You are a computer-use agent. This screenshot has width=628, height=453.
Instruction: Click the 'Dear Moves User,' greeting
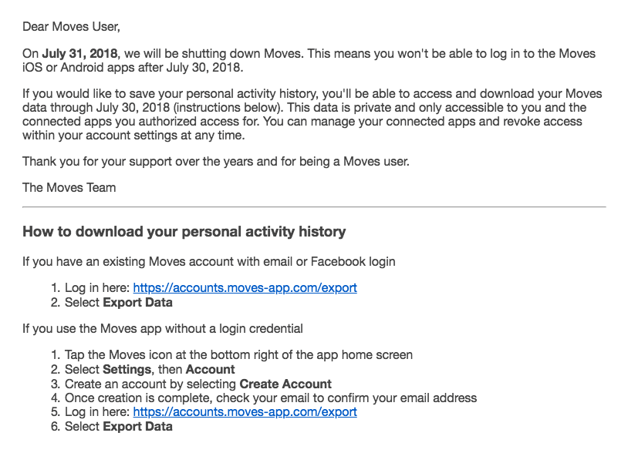pyautogui.click(x=71, y=27)
